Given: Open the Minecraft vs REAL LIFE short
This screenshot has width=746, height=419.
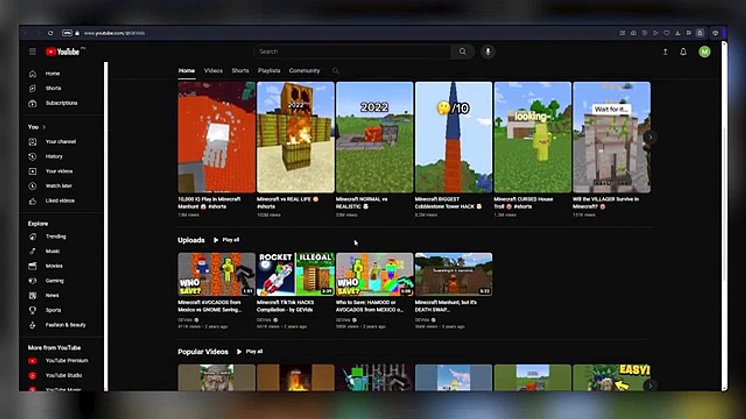Looking at the screenshot, I should [295, 137].
